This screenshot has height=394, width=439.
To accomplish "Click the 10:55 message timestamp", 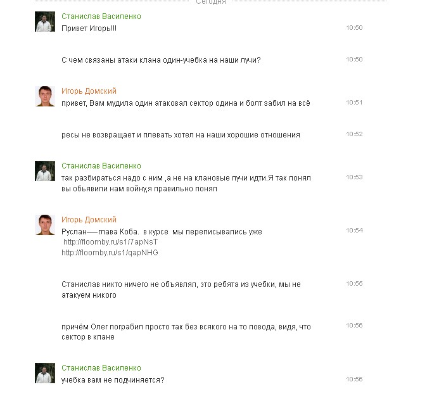I will [354, 284].
